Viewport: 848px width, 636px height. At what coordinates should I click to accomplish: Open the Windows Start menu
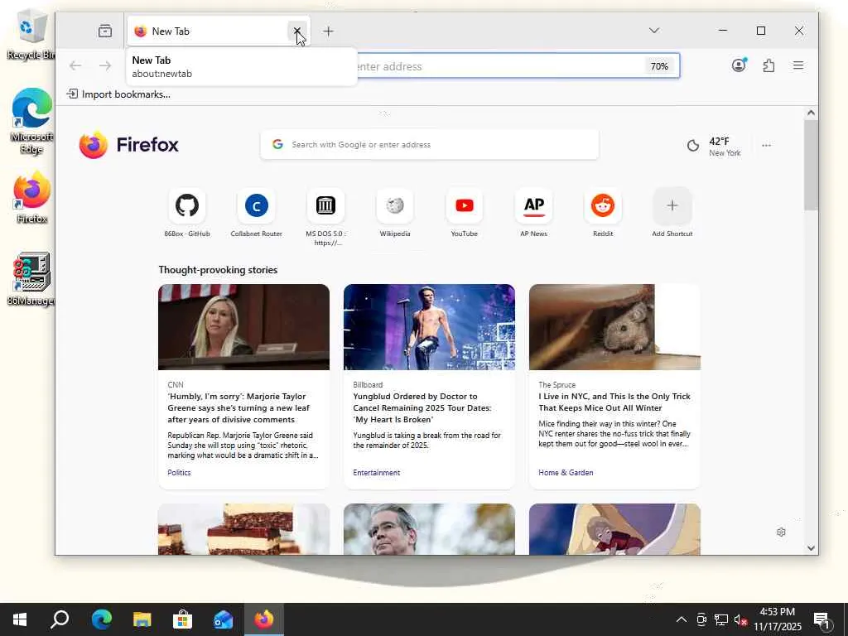(x=20, y=619)
